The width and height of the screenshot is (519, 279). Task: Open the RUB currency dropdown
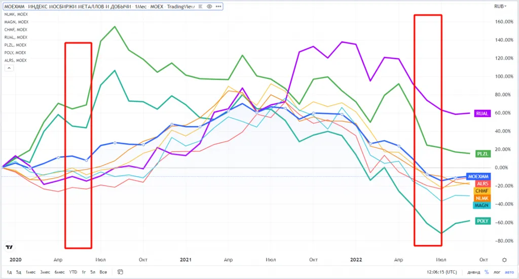click(x=500, y=6)
